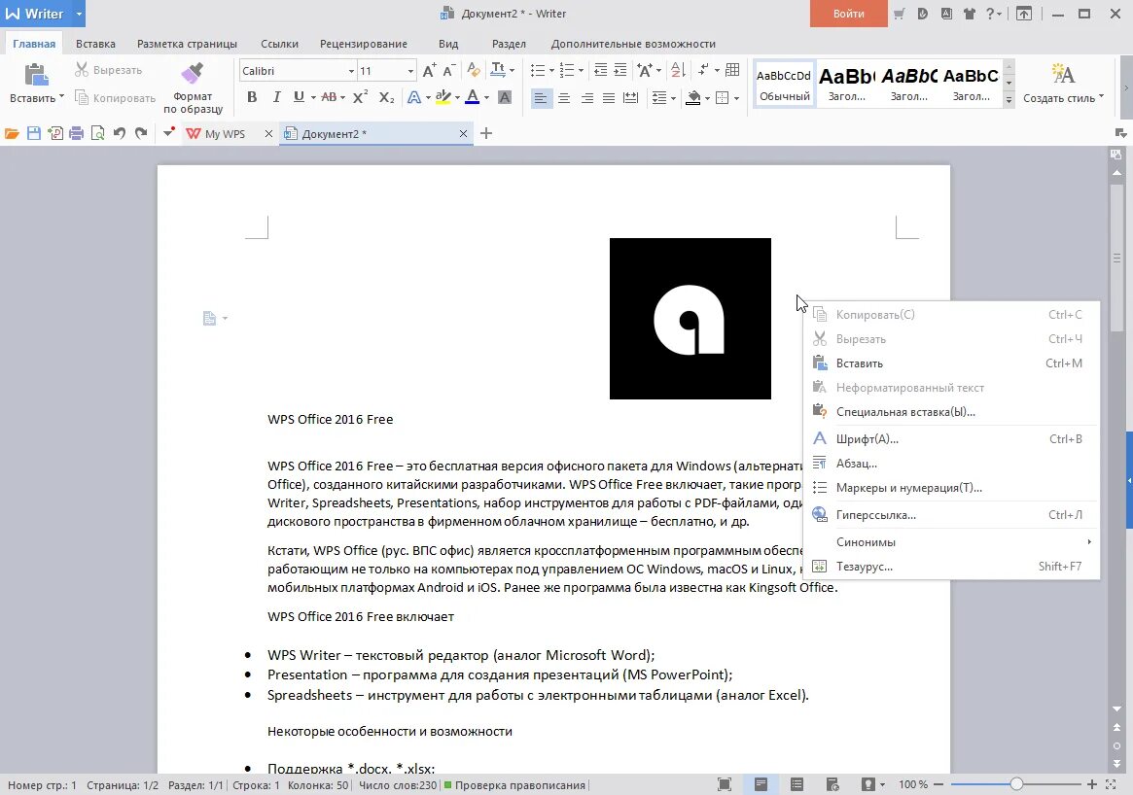Toggle print layout view in status bar
The width and height of the screenshot is (1133, 795).
761,784
